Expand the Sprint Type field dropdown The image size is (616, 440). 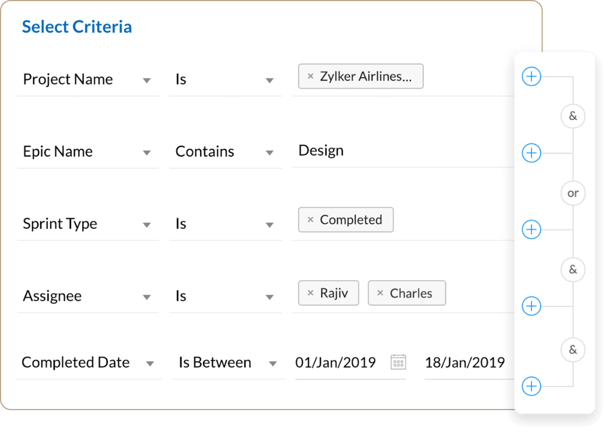click(88, 224)
